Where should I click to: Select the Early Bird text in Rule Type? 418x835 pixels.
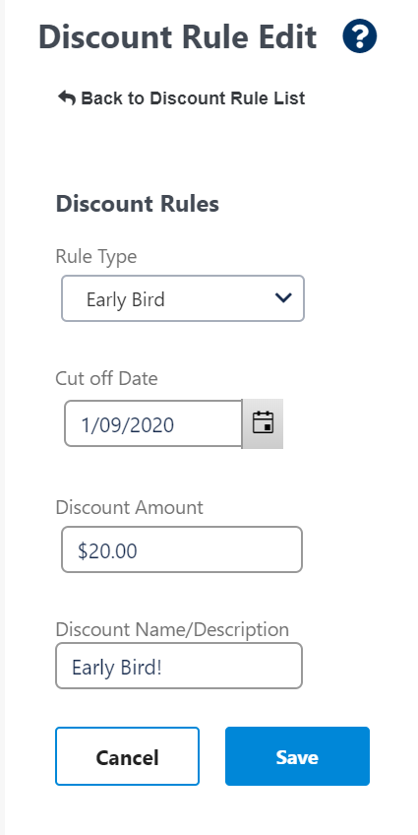click(x=126, y=299)
